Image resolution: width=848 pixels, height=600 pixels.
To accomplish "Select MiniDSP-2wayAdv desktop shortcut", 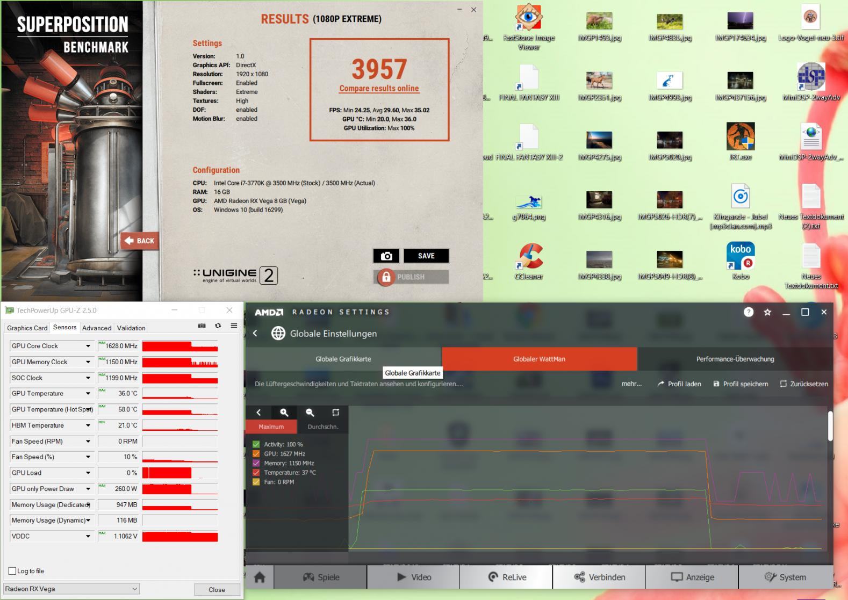I will coord(811,82).
